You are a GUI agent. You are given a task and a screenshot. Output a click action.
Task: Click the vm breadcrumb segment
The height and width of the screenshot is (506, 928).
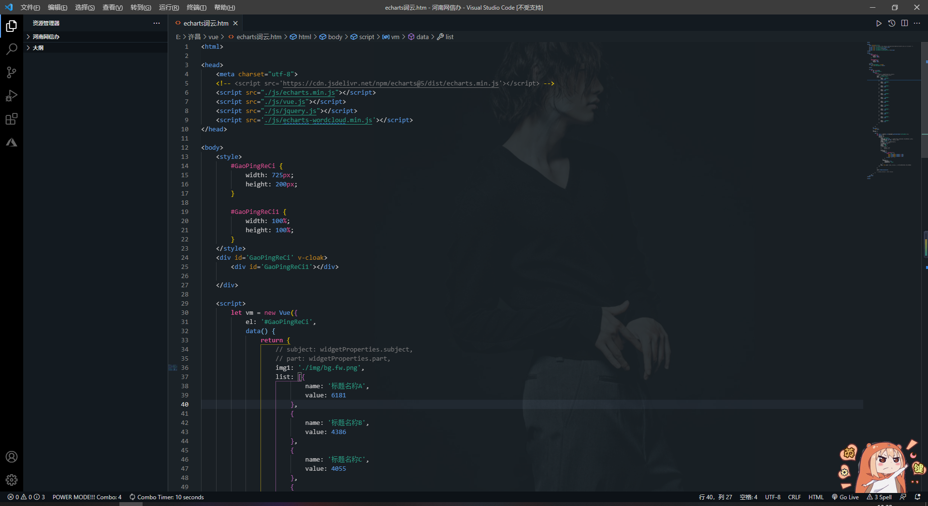tap(391, 37)
